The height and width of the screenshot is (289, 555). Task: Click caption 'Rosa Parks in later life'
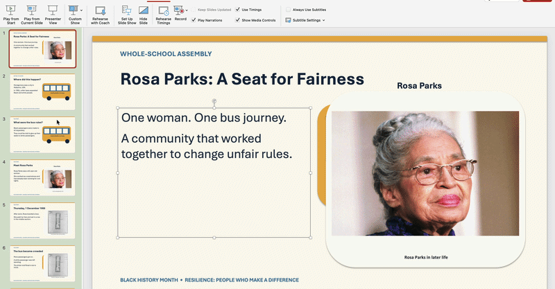click(426, 257)
